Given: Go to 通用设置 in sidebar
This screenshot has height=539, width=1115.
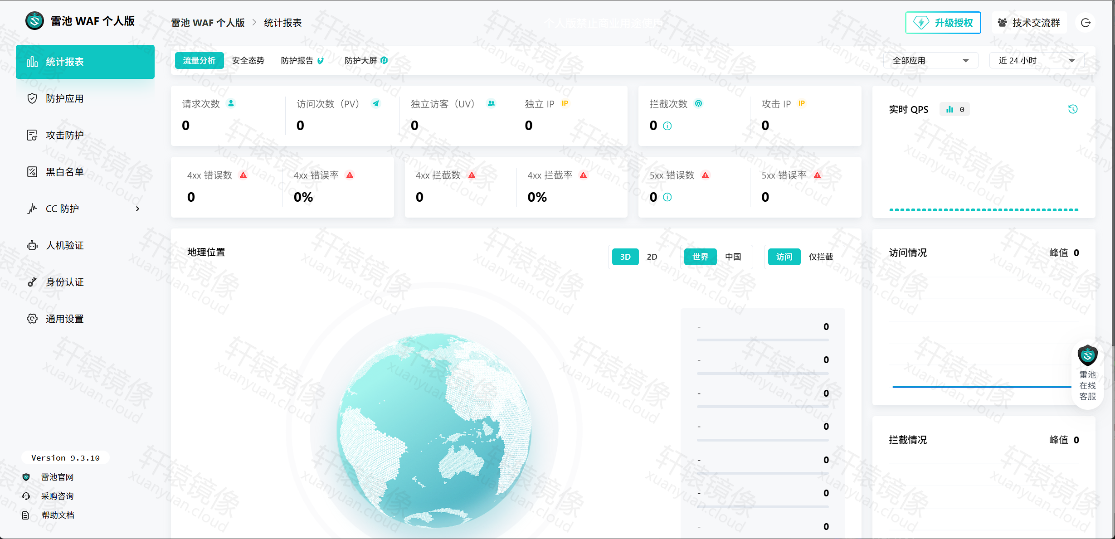Looking at the screenshot, I should 85,319.
